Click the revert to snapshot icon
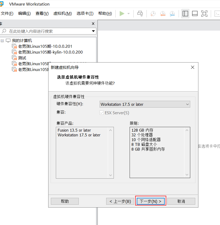Screen dimensions: 220x225 (163, 14)
